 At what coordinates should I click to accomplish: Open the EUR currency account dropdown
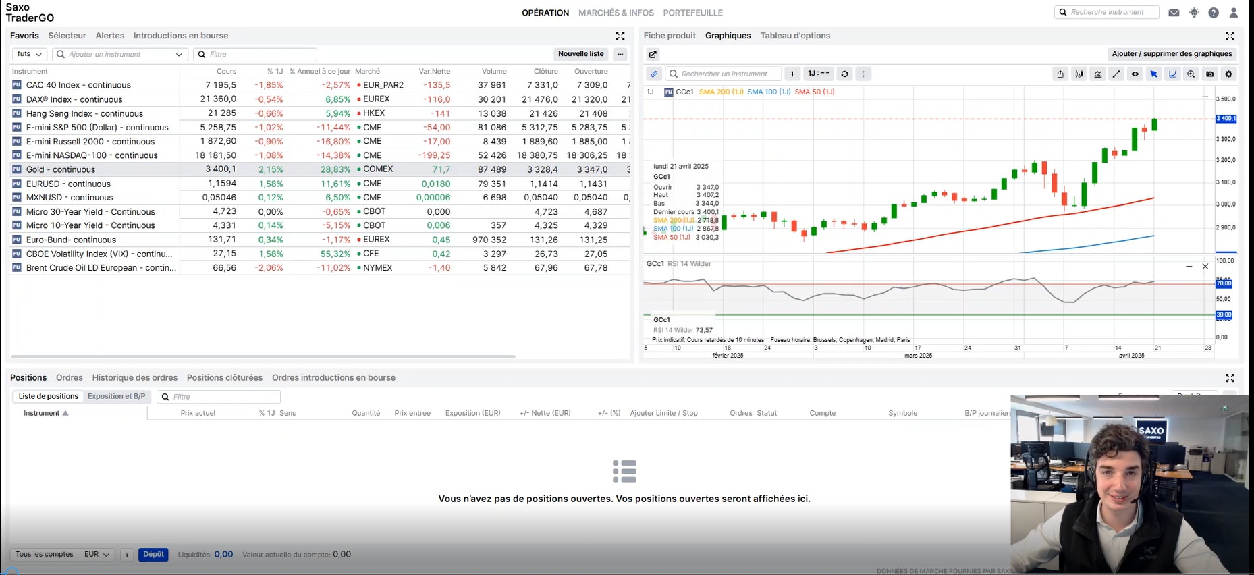click(x=97, y=555)
